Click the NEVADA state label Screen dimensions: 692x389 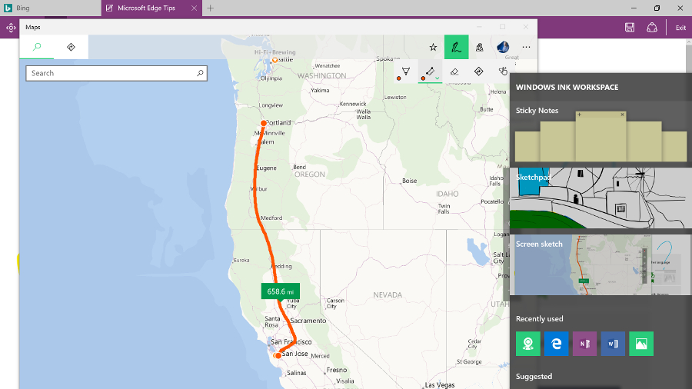pyautogui.click(x=388, y=295)
